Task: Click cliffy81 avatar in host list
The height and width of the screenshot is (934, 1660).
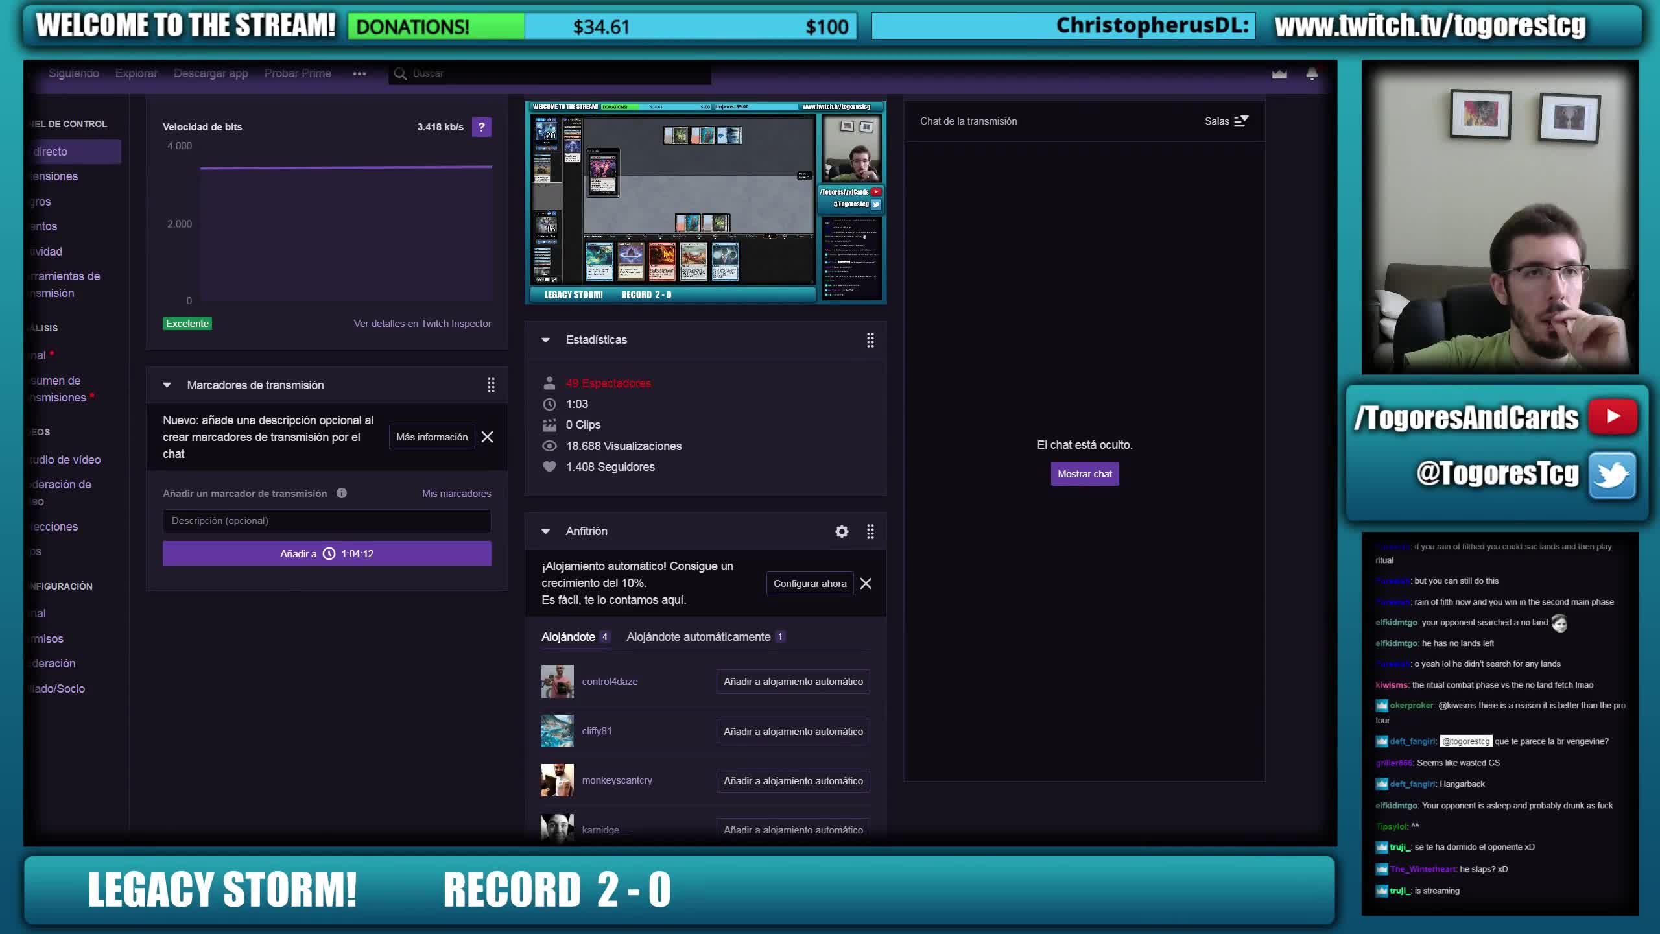Action: (558, 731)
